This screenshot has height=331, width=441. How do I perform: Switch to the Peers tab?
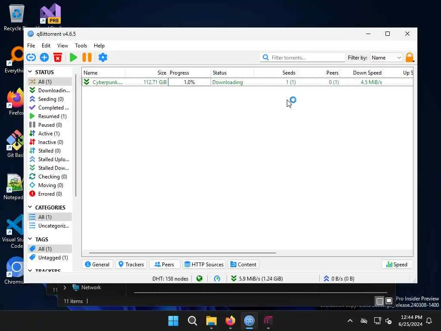164,264
